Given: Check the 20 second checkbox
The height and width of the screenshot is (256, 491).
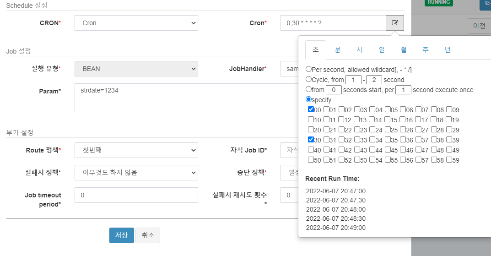Looking at the screenshot, I should pyautogui.click(x=311, y=129).
